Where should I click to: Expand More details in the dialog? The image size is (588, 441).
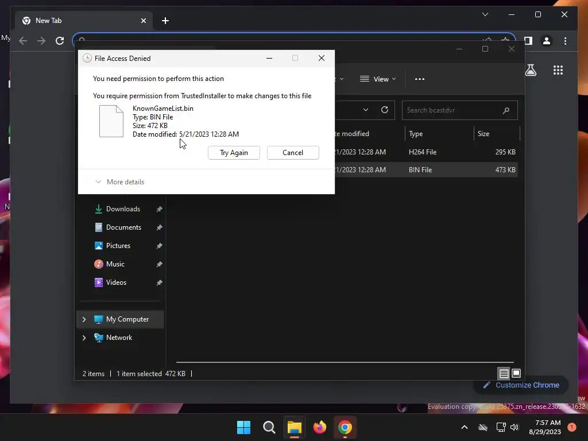coord(120,182)
